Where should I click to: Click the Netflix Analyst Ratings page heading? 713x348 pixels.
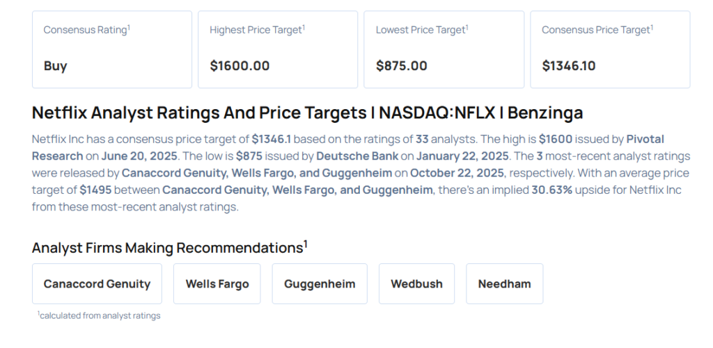click(x=307, y=113)
